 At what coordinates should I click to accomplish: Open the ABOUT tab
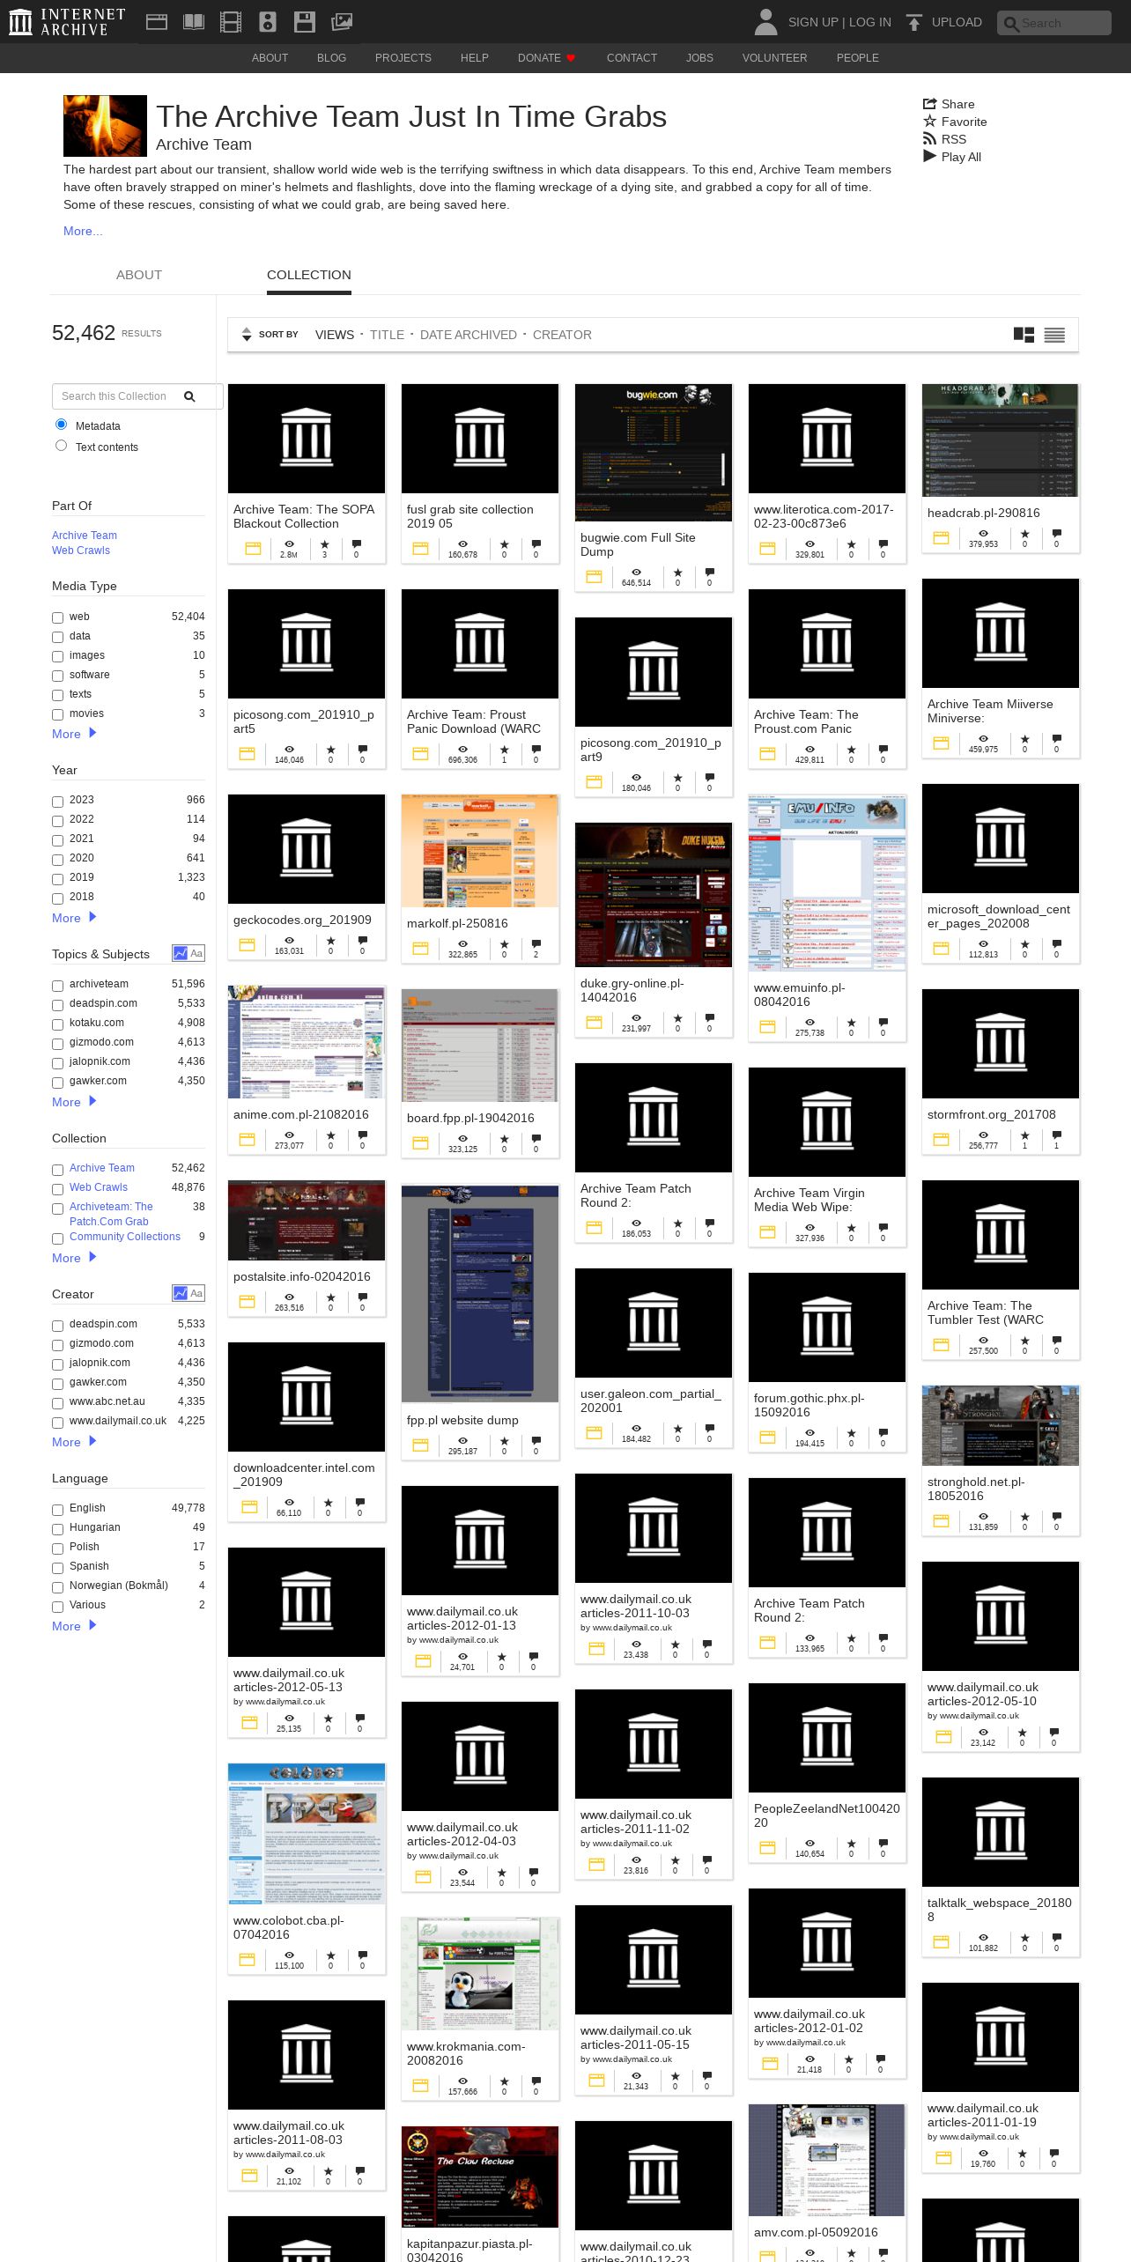(139, 275)
